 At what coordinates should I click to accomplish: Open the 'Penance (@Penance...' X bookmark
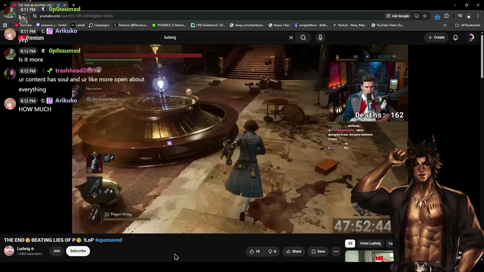[130, 25]
